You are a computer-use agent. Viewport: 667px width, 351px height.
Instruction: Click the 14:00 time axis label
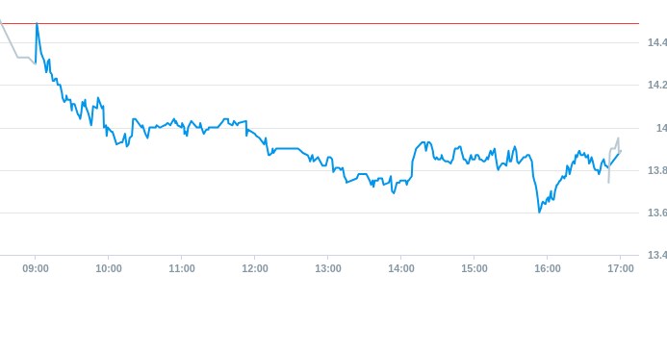401,269
